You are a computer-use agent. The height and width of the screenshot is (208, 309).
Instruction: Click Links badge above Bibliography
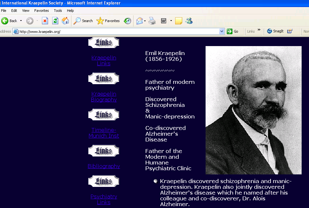point(104,151)
